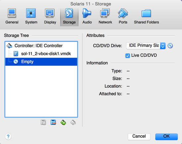The image size is (182, 144).
Task: Go to the Network settings tab
Action: (105, 16)
